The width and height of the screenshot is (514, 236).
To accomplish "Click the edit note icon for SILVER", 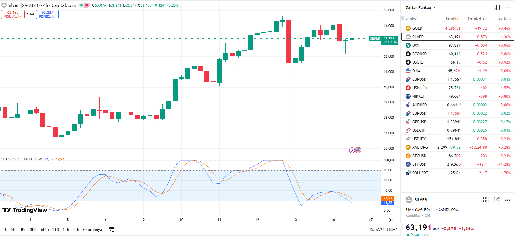I will point(497,200).
